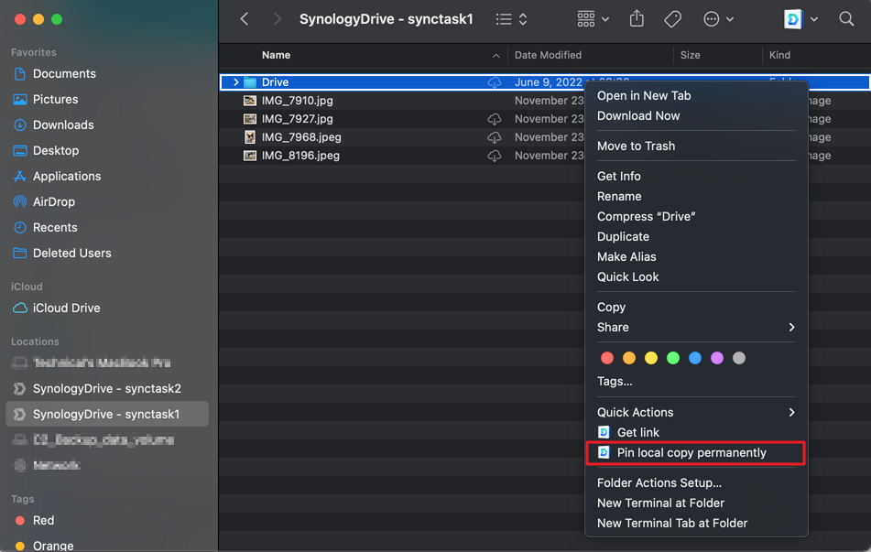
Task: Click the back navigation arrow
Action: pos(245,19)
